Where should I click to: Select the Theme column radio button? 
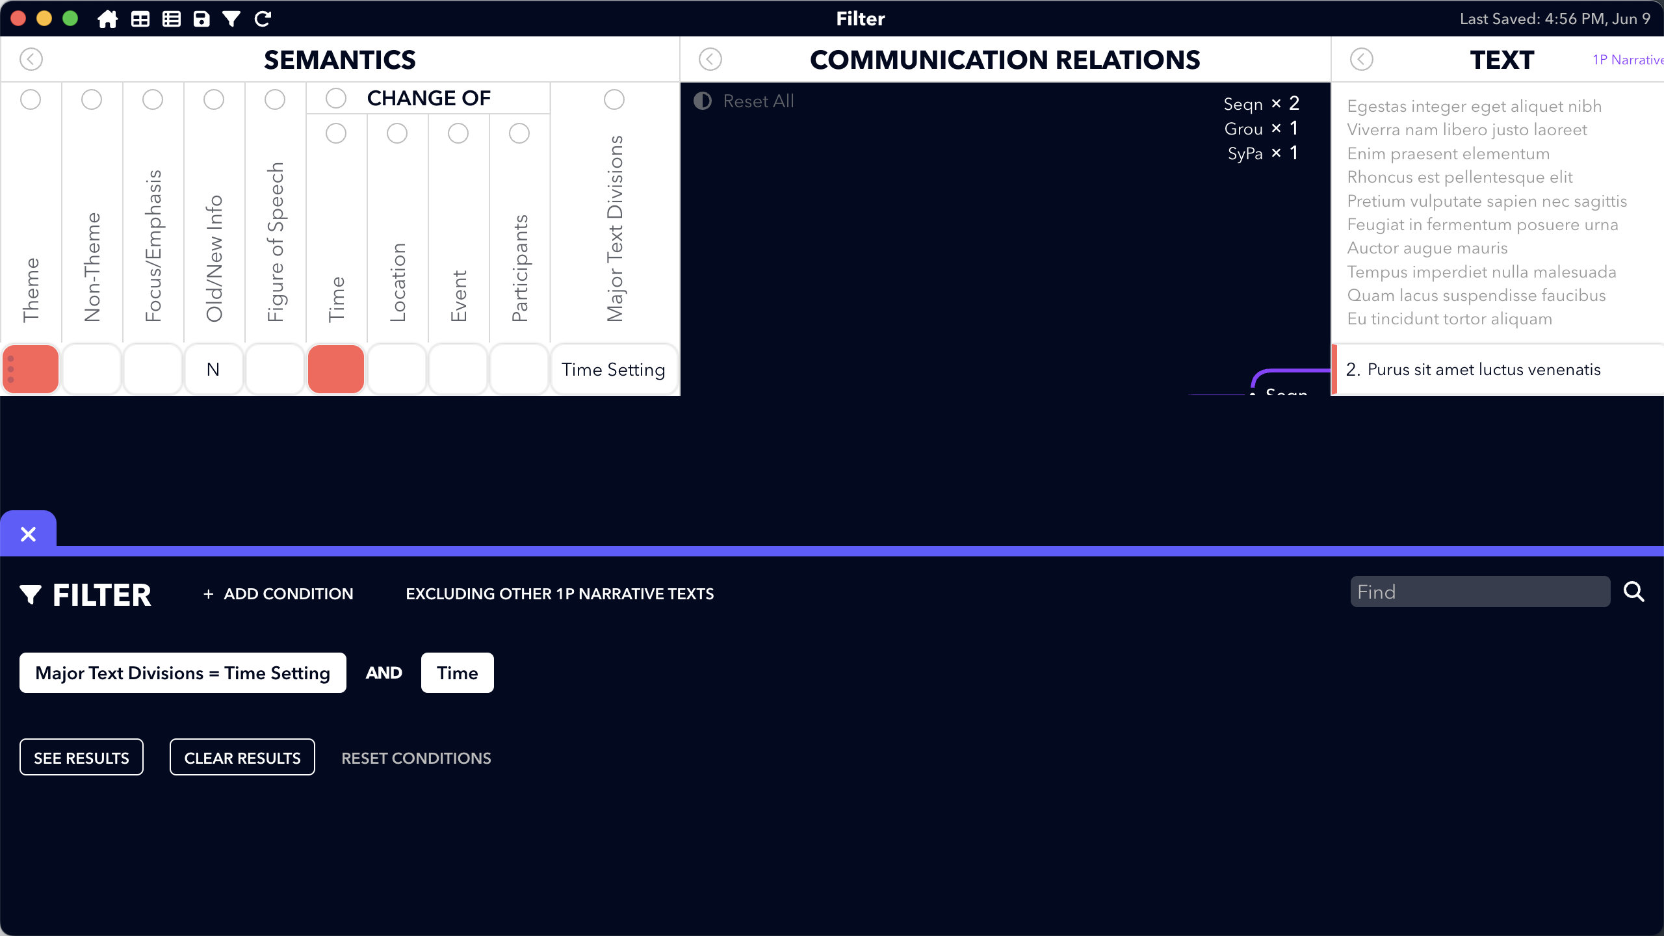click(x=31, y=99)
